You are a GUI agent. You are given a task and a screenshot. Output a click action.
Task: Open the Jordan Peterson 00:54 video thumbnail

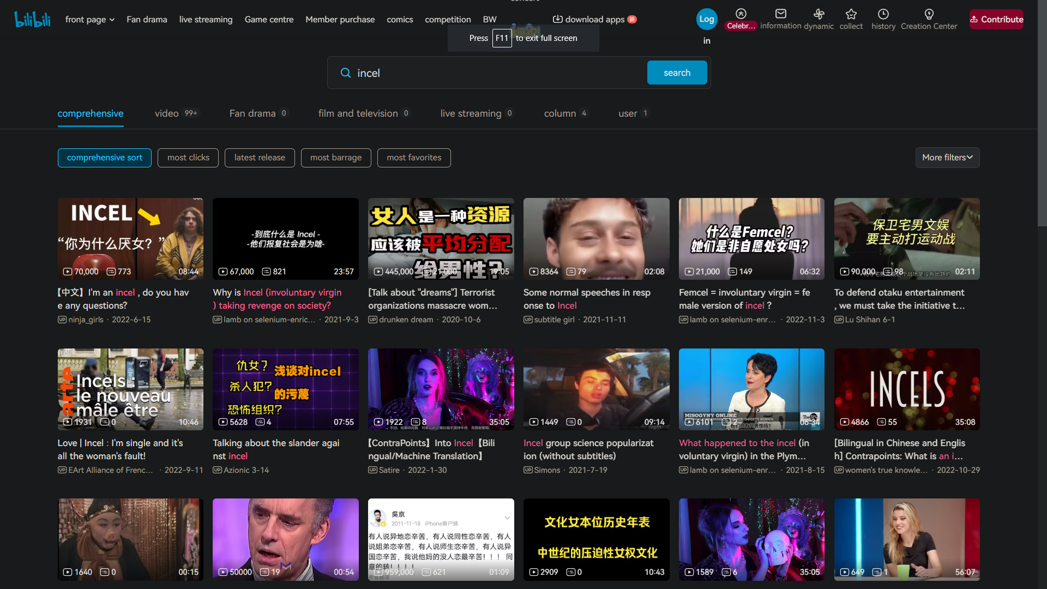[x=286, y=539]
